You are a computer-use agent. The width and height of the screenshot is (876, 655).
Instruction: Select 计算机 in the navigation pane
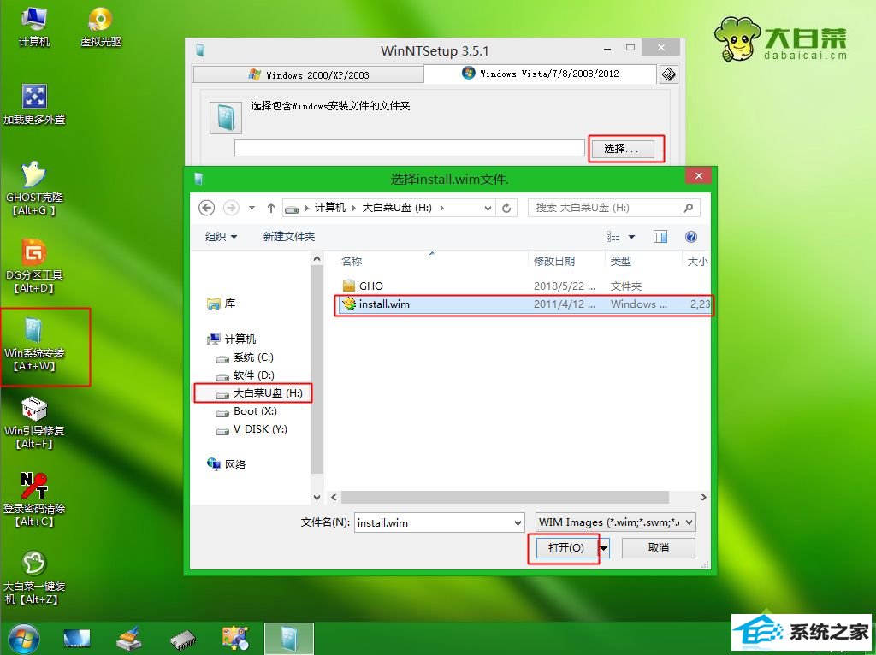(x=232, y=339)
